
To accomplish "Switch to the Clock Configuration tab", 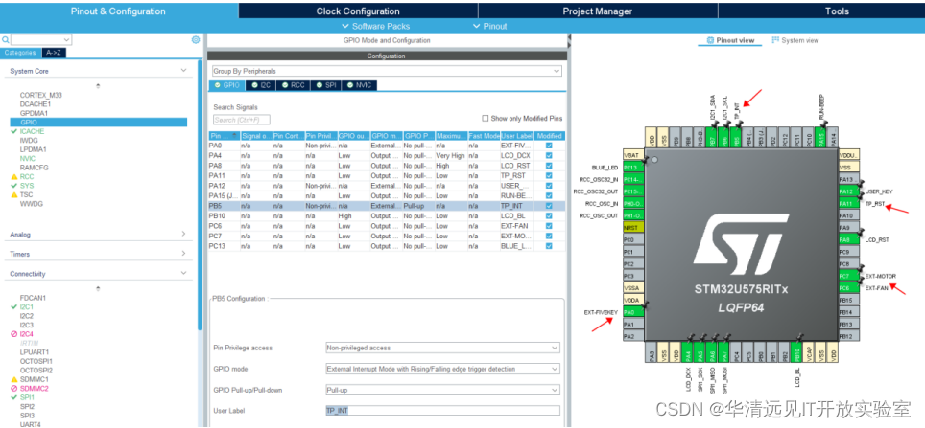I will tap(358, 11).
